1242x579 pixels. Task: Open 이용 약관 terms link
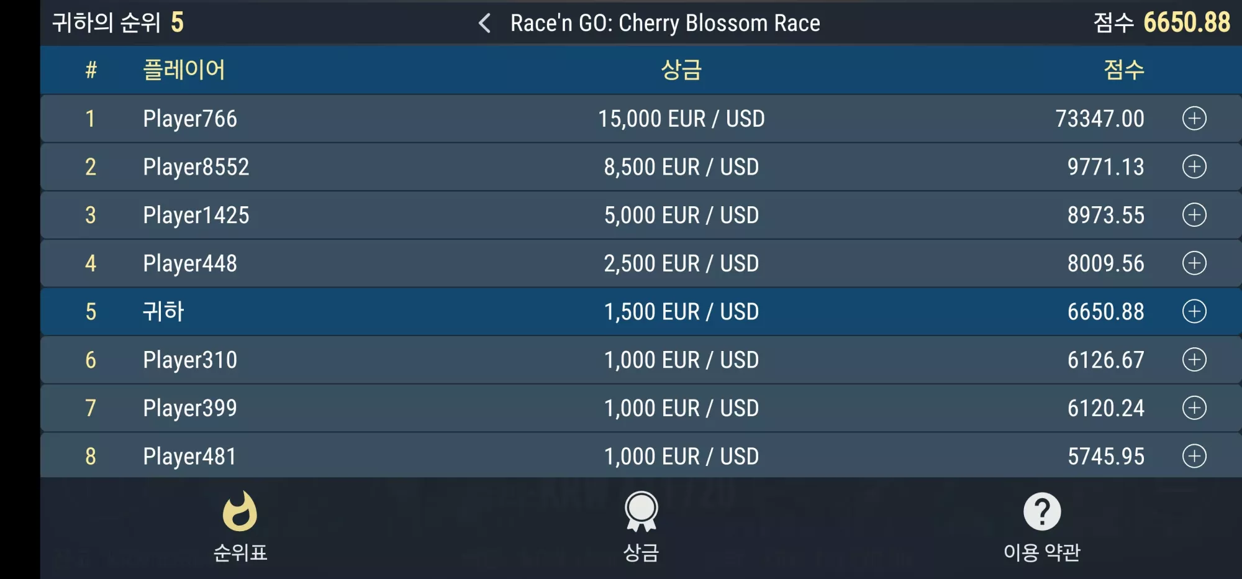coord(1042,552)
